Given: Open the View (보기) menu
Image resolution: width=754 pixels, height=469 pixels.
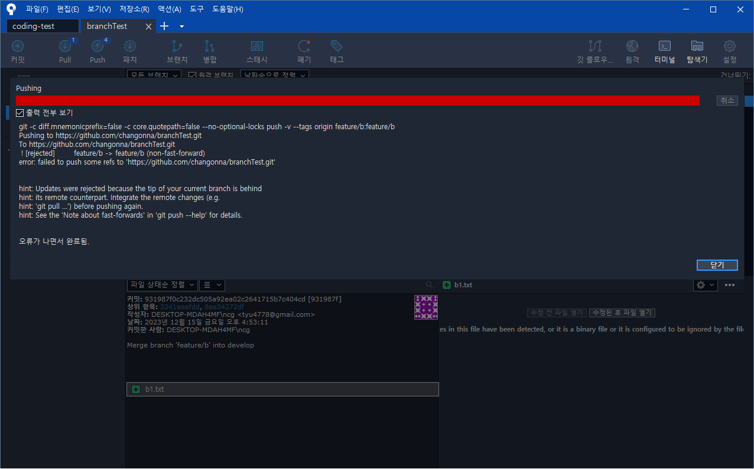Looking at the screenshot, I should pos(99,9).
